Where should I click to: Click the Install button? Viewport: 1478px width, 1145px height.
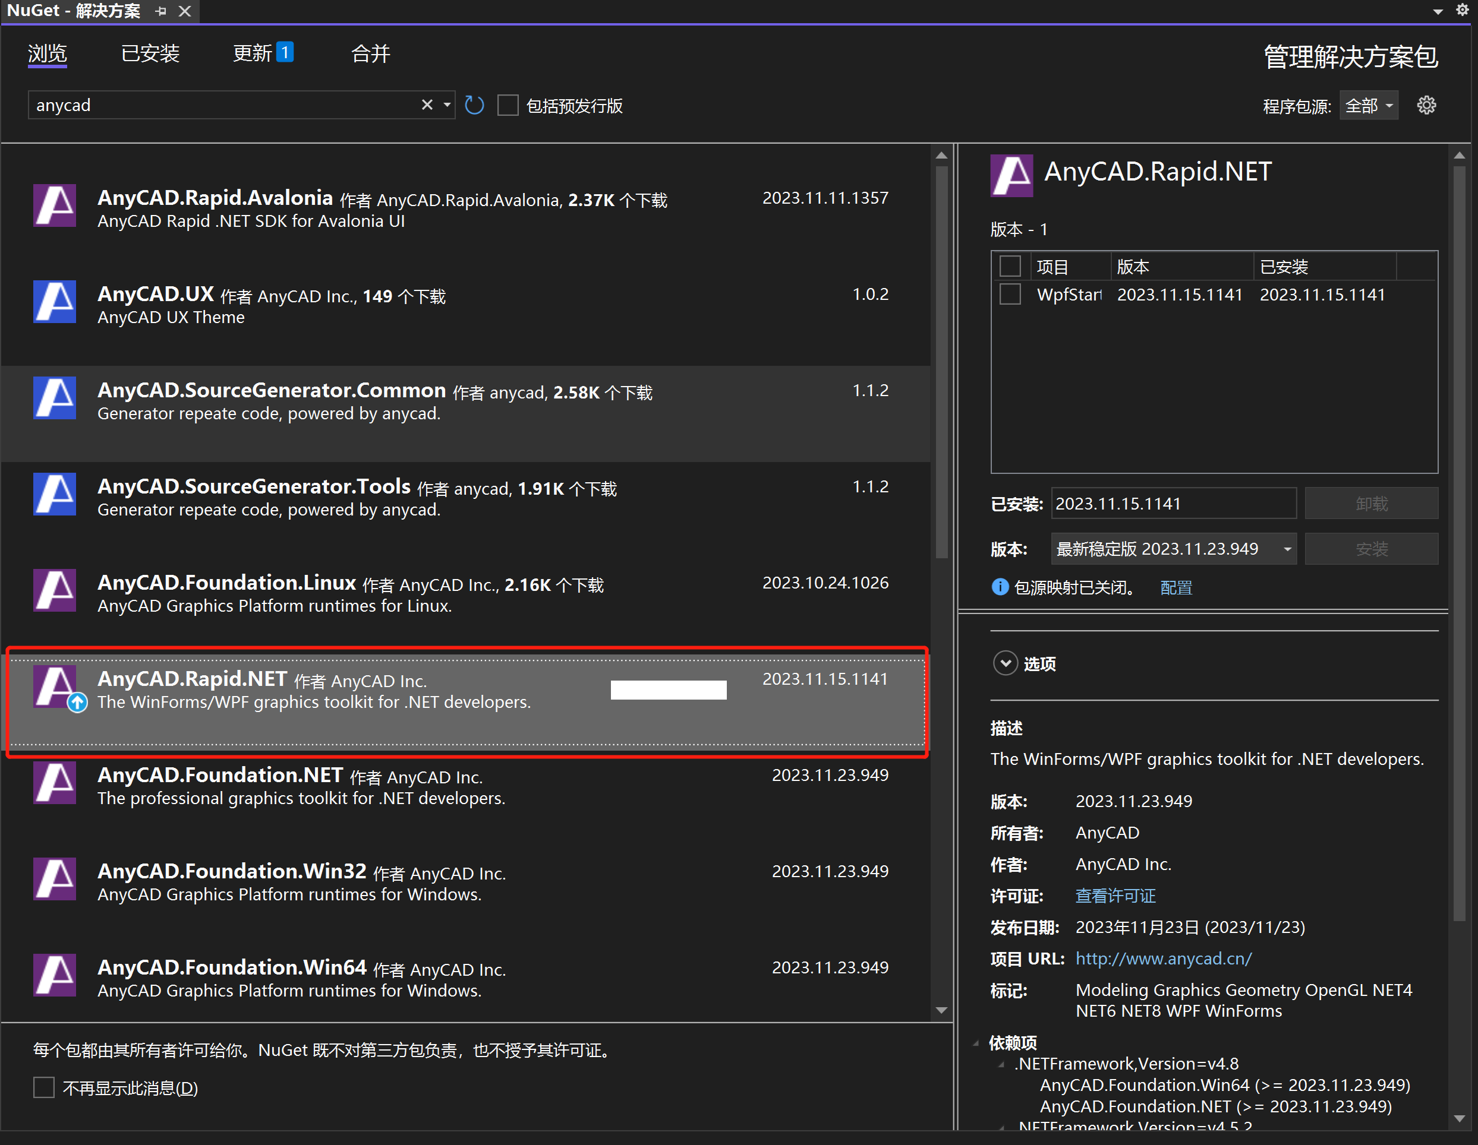click(x=1371, y=549)
